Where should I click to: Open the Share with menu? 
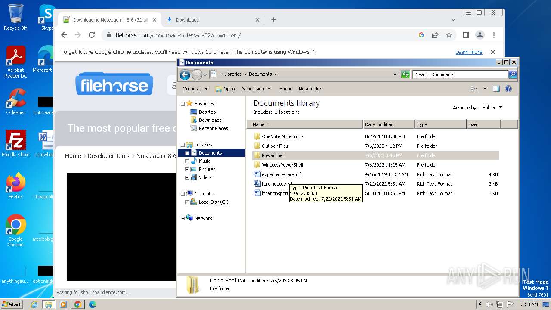coord(256,89)
